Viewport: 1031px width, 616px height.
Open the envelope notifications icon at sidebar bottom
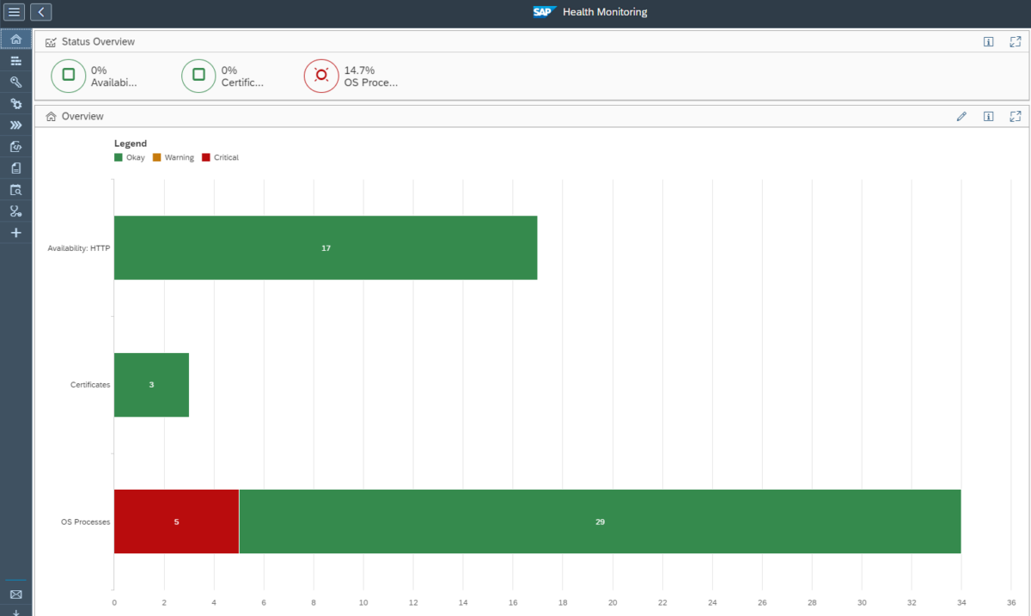[x=15, y=595]
